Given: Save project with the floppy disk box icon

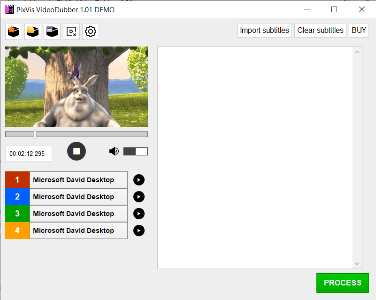Looking at the screenshot, I should [x=52, y=31].
